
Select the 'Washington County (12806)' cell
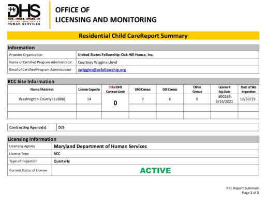[x=42, y=99]
